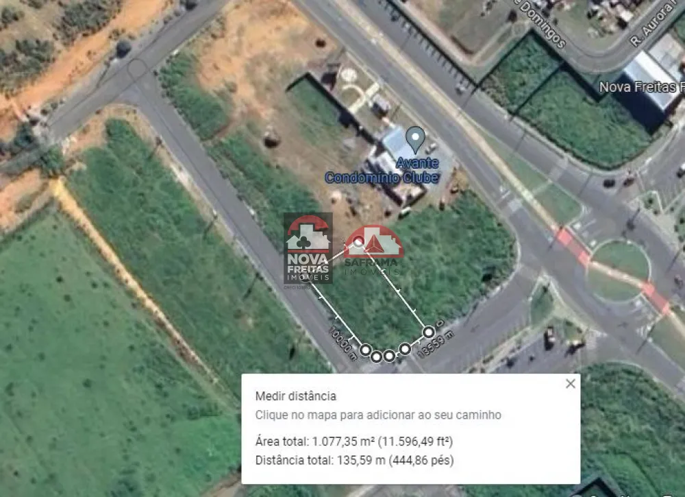Click the 100,00 m distance label

tap(343, 343)
